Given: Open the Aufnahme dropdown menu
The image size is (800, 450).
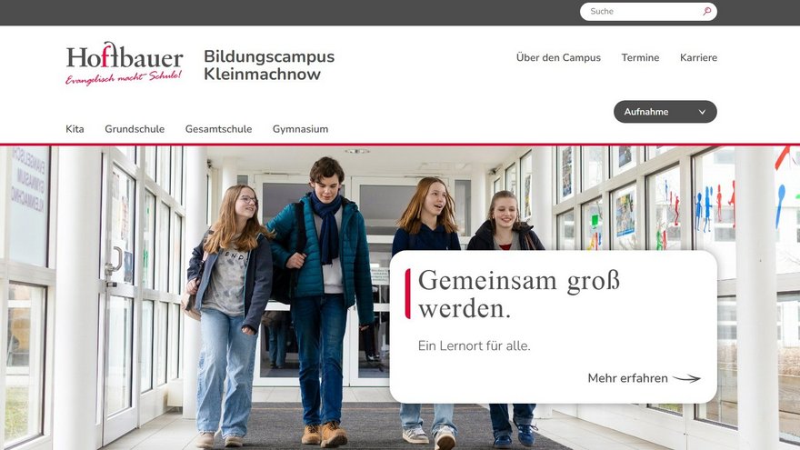Looking at the screenshot, I should tap(665, 112).
